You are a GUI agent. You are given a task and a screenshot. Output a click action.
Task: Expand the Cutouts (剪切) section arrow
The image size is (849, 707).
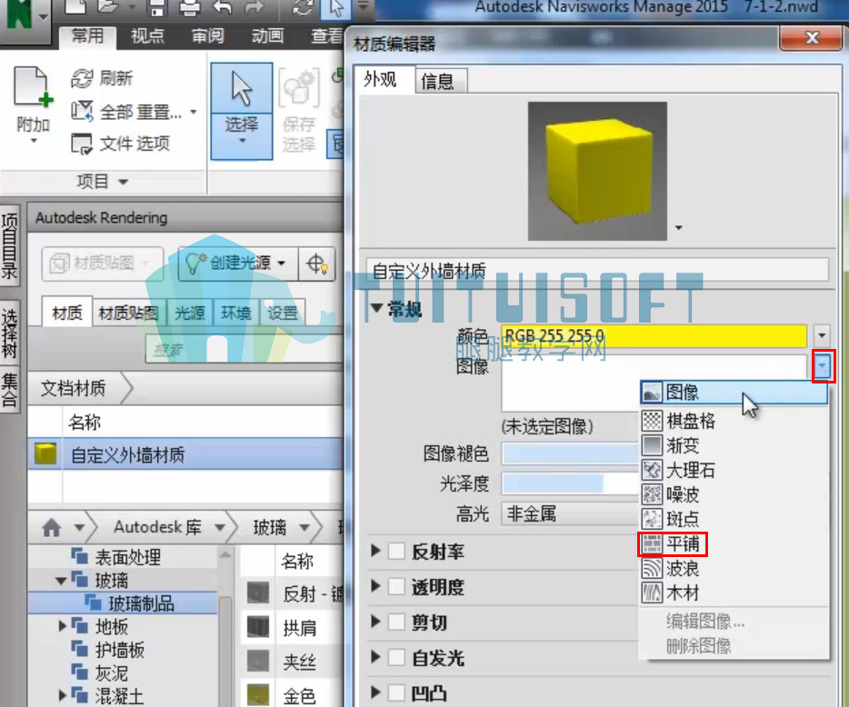pyautogui.click(x=375, y=622)
